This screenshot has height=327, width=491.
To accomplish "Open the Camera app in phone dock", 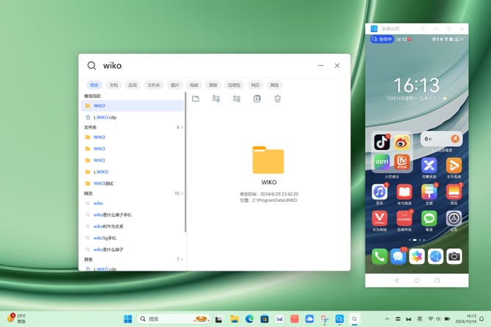I will tap(454, 256).
